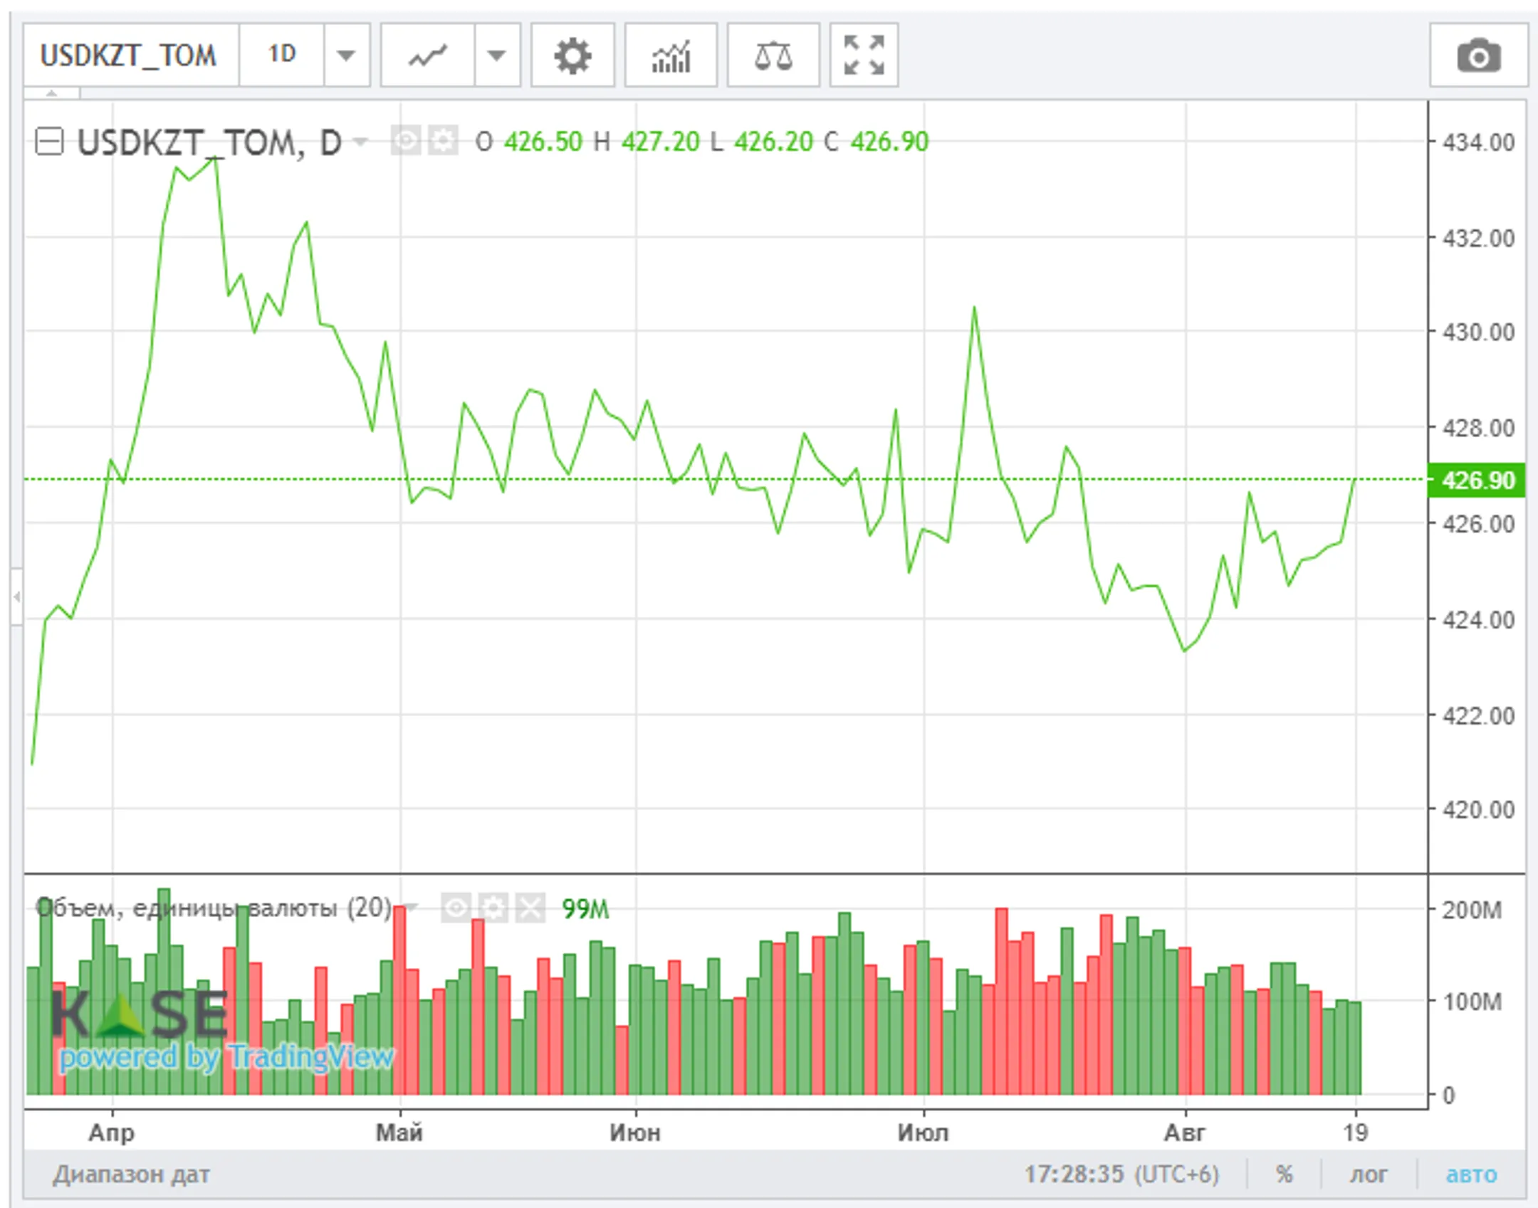Click the compare scales icon
The height and width of the screenshot is (1208, 1538).
[773, 56]
